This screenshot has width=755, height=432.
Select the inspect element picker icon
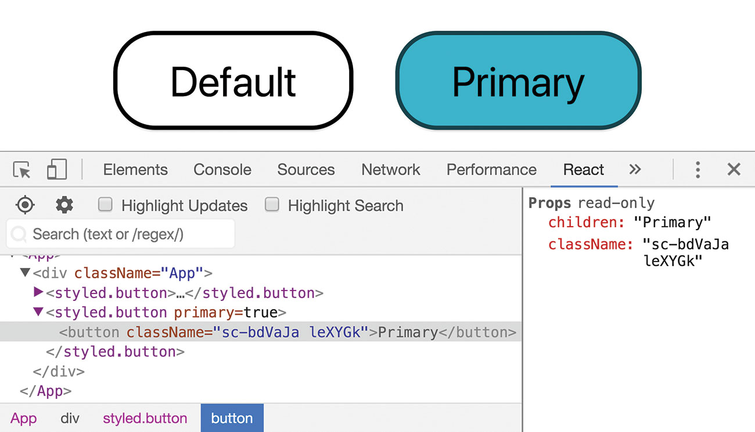21,169
